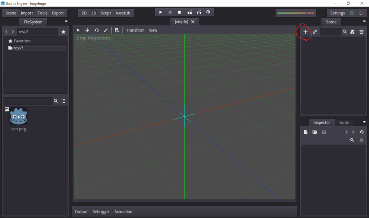Viewport: 369px width, 218px height.
Task: Instance a scene file link icon
Action: [315, 32]
